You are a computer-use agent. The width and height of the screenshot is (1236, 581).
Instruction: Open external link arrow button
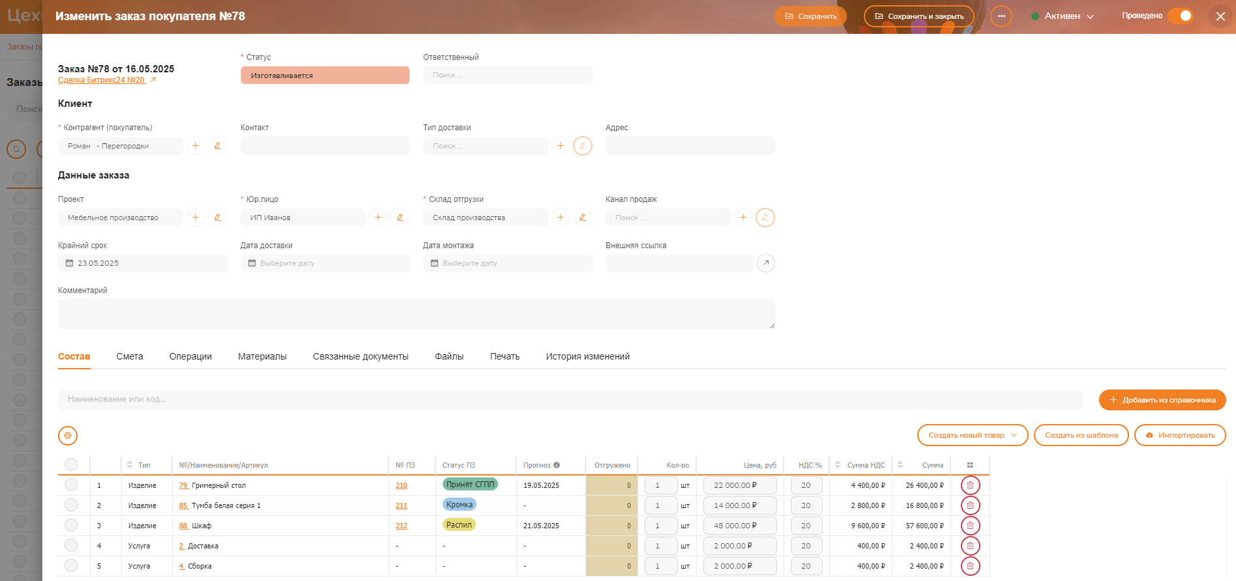(766, 263)
